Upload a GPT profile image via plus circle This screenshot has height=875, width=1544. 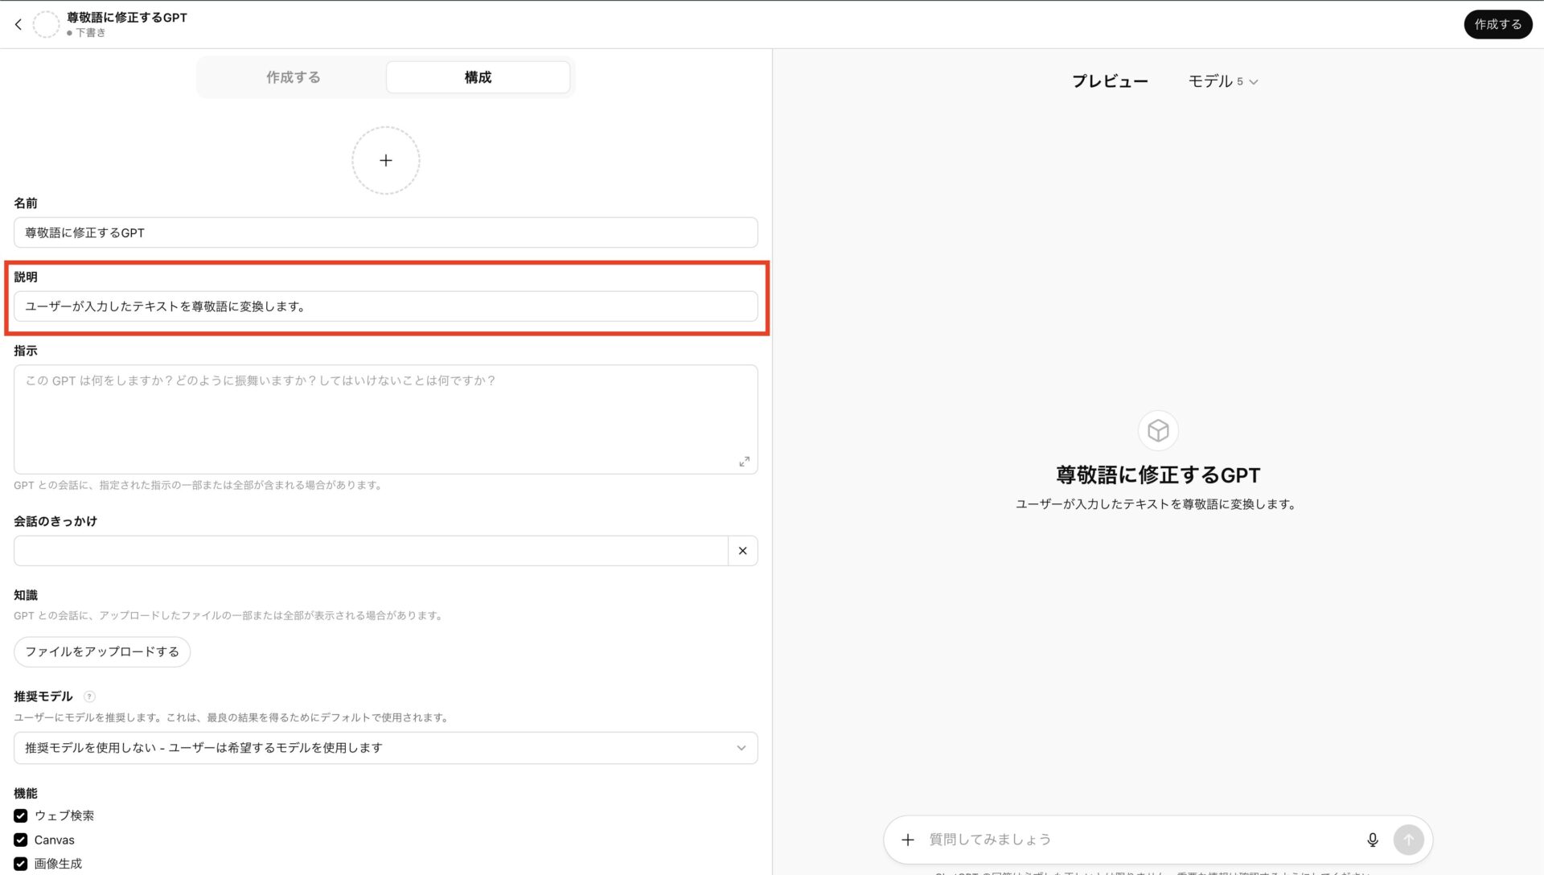[x=386, y=160]
